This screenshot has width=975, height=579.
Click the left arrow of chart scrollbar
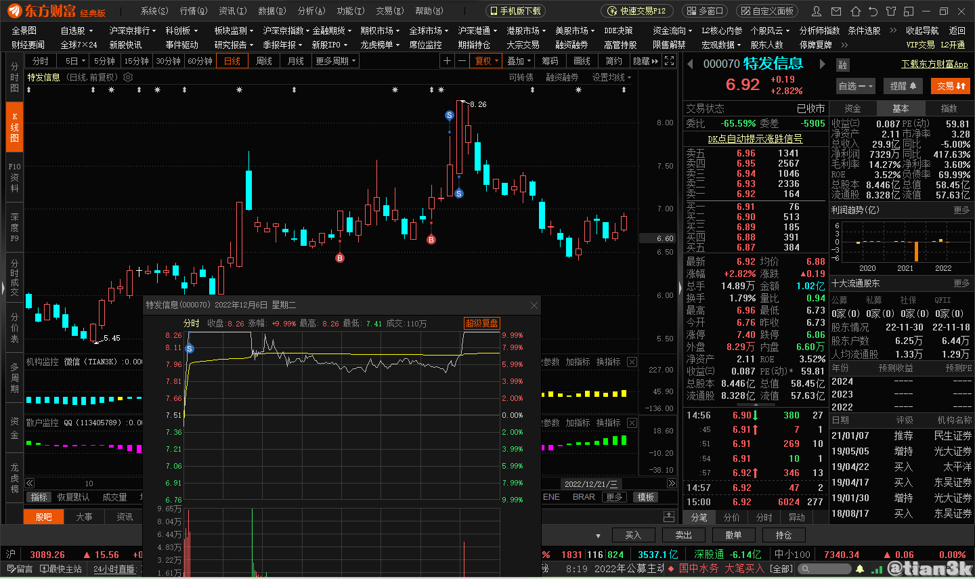30,484
